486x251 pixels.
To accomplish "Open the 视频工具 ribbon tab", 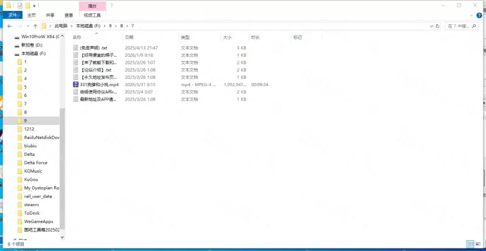I will (92, 15).
